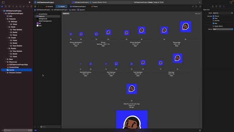Uncheck the iPhone device checkbox

[x=214, y=16]
